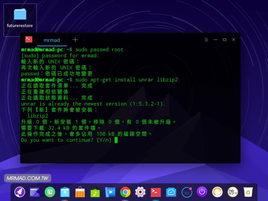Click the red terminal icon in title bar
268x201 pixels.
click(x=29, y=40)
